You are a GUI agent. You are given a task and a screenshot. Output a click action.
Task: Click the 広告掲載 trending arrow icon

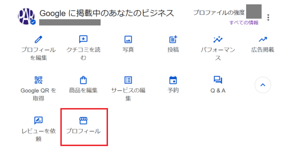pos(263,40)
